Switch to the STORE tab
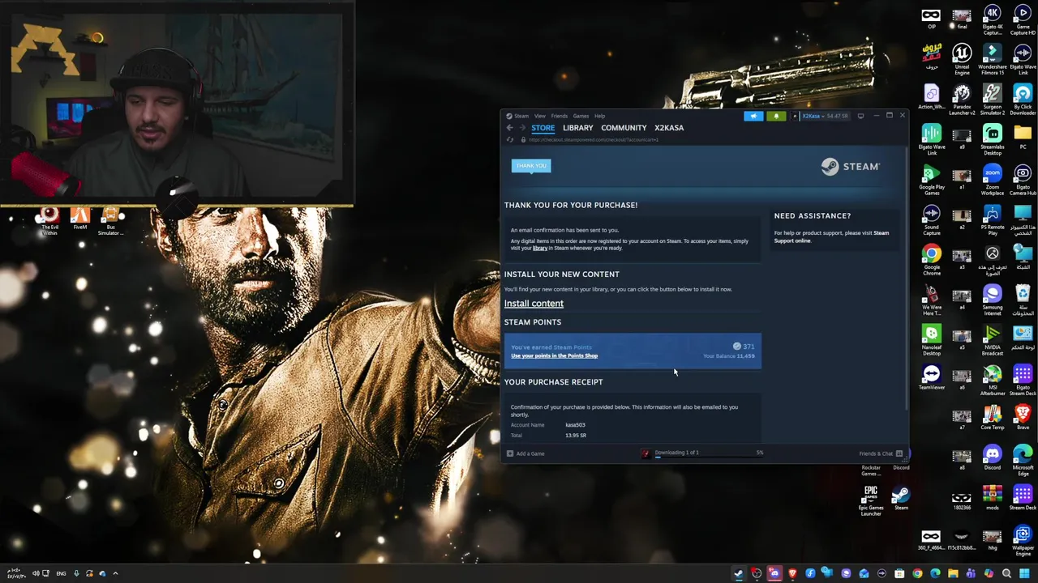This screenshot has width=1038, height=583. point(543,128)
